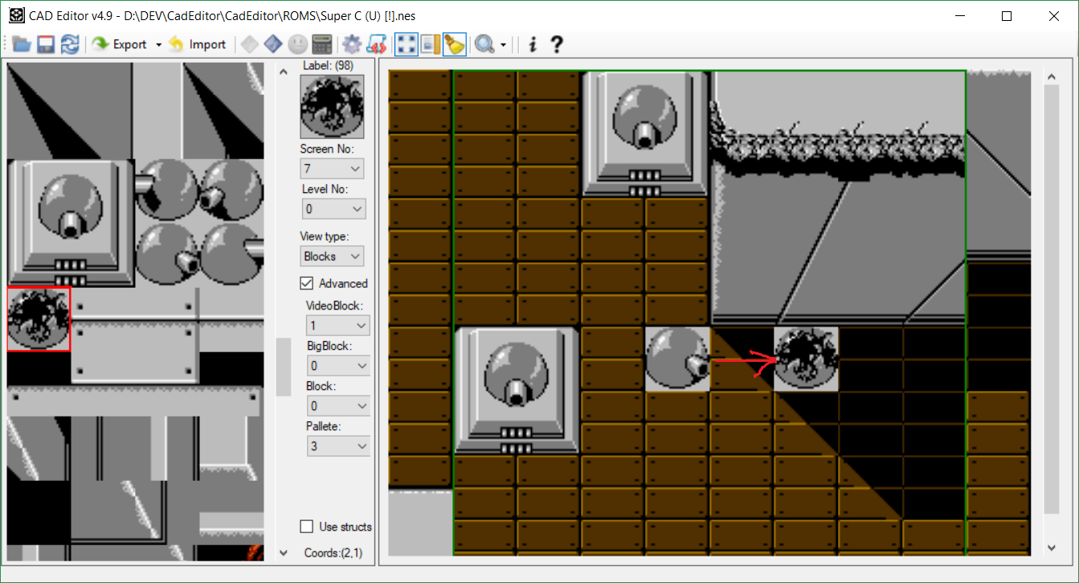
Task: Click the Import button
Action: click(198, 44)
